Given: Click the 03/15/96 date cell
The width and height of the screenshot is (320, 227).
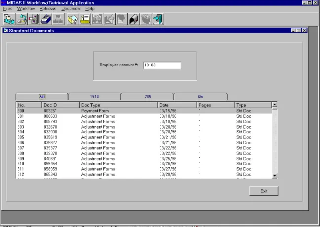Looking at the screenshot, I should (168, 111).
